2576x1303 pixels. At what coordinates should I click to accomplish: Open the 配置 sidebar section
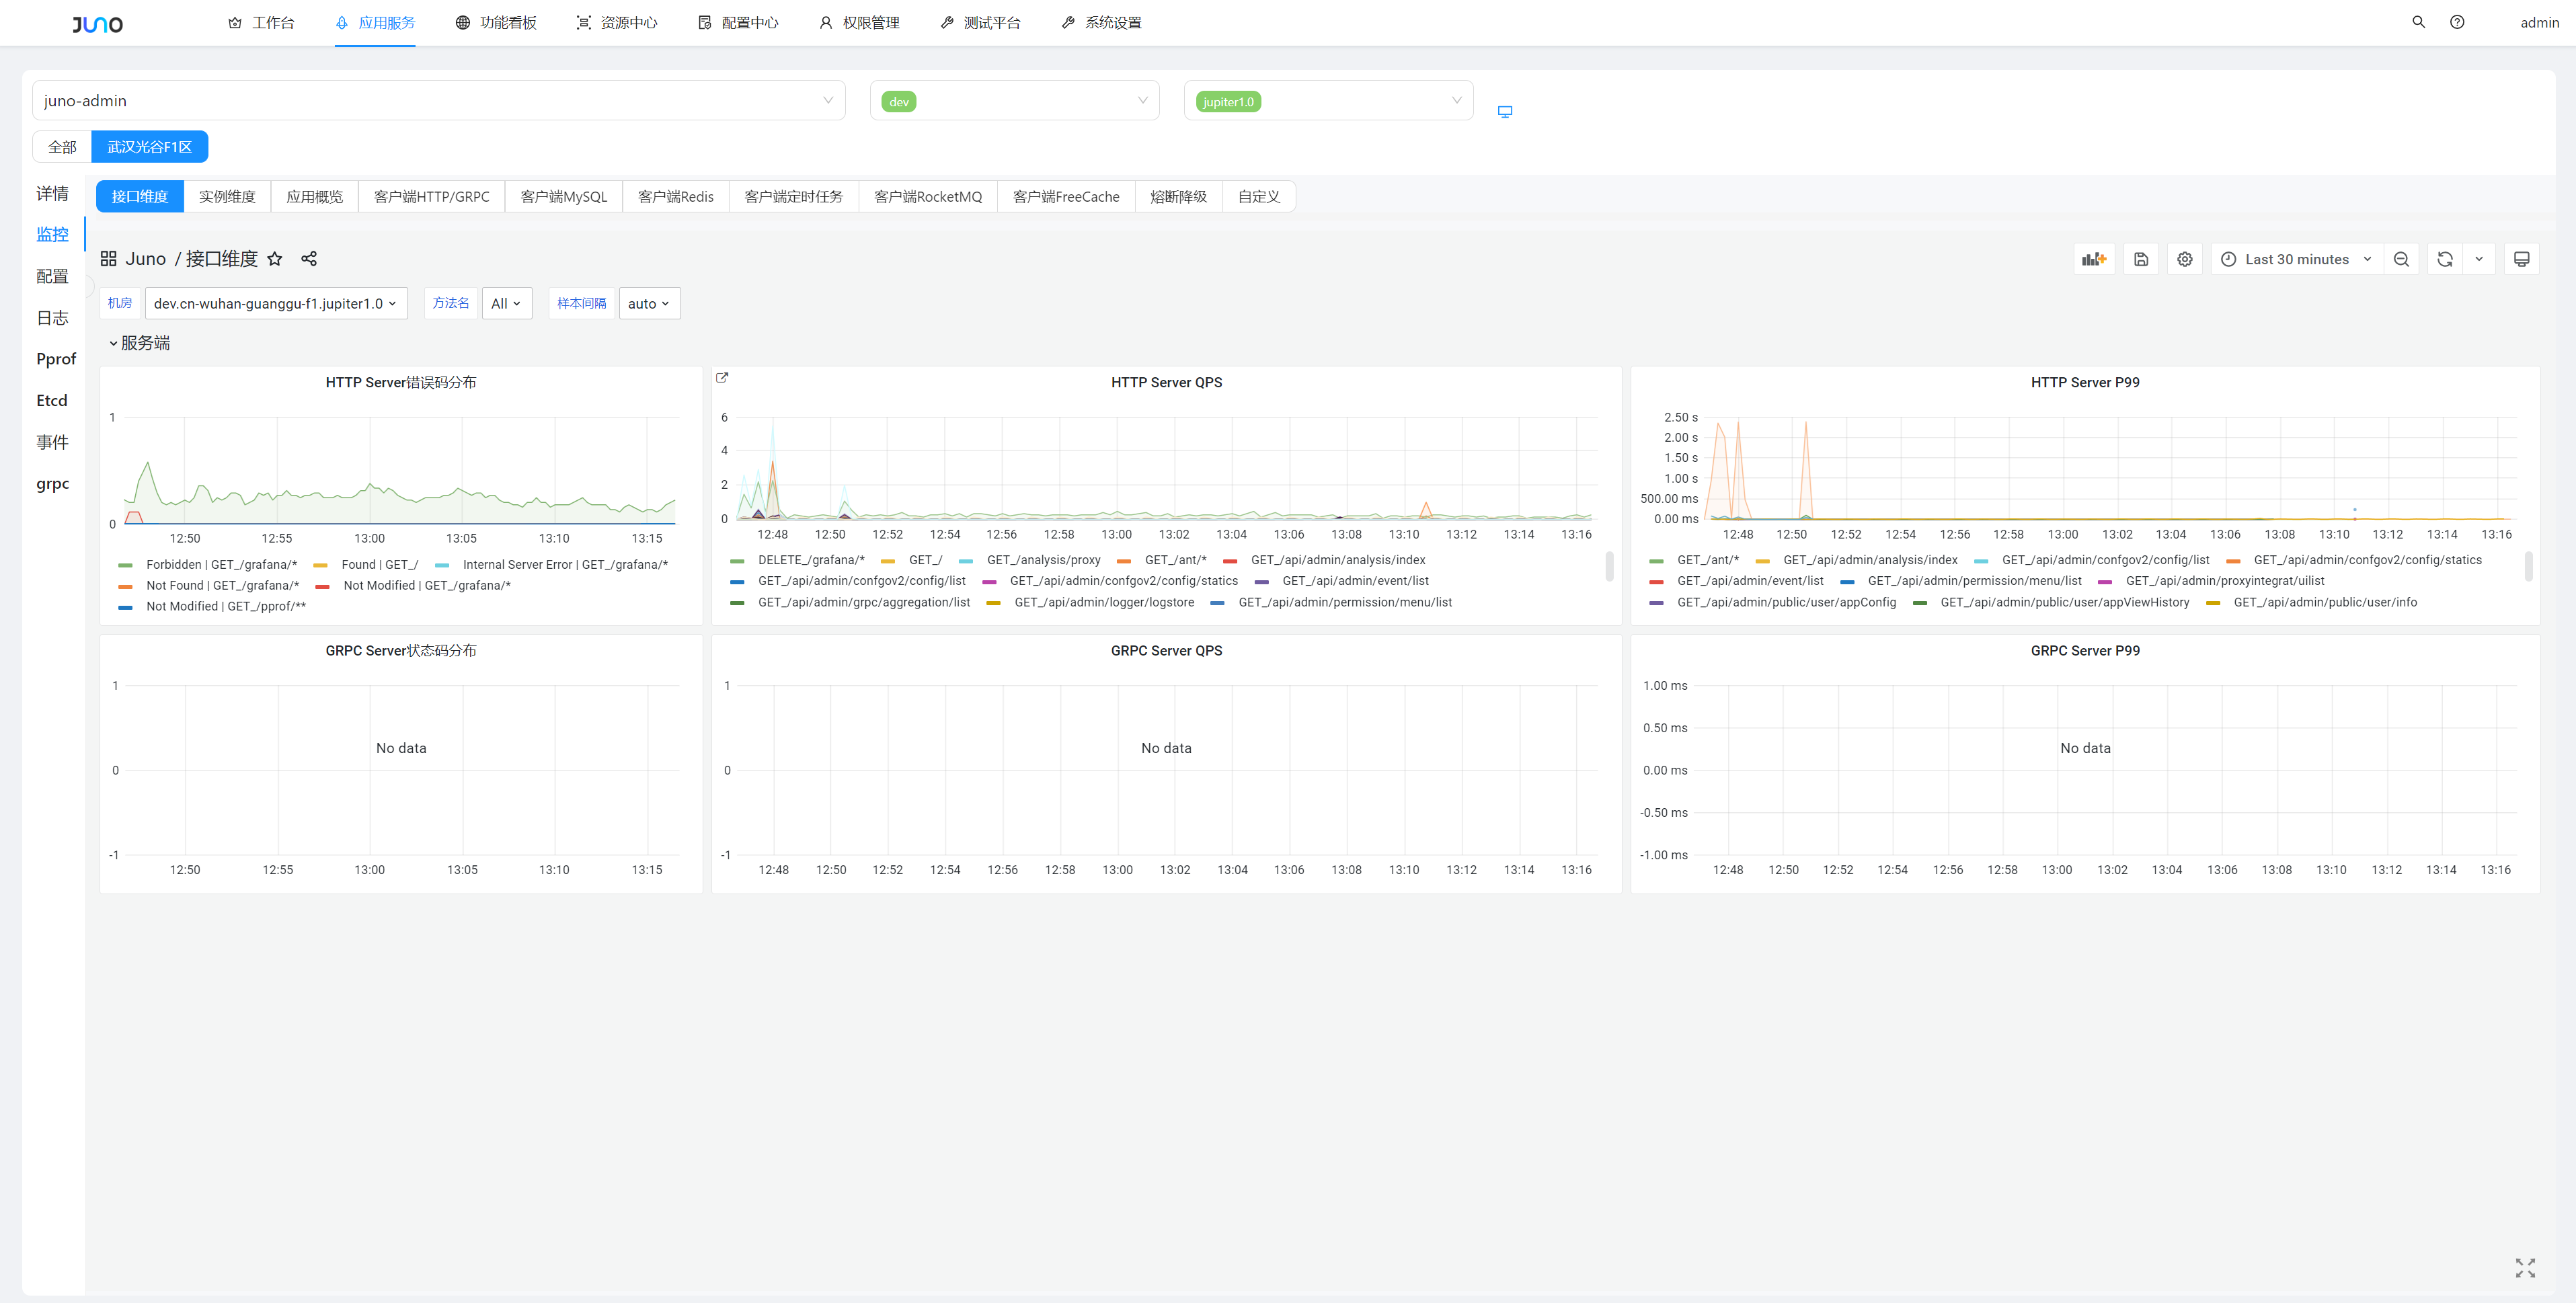pos(53,276)
